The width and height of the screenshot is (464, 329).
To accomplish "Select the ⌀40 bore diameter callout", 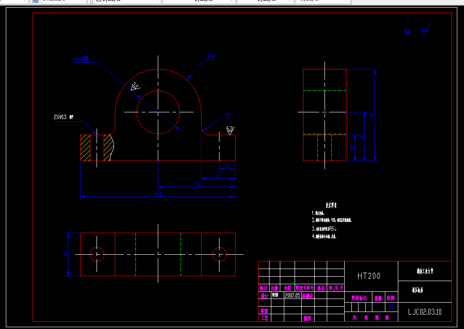I will click(81, 59).
